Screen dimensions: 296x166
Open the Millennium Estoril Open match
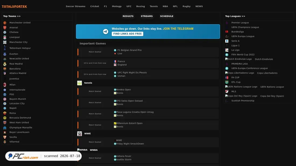[148, 125]
